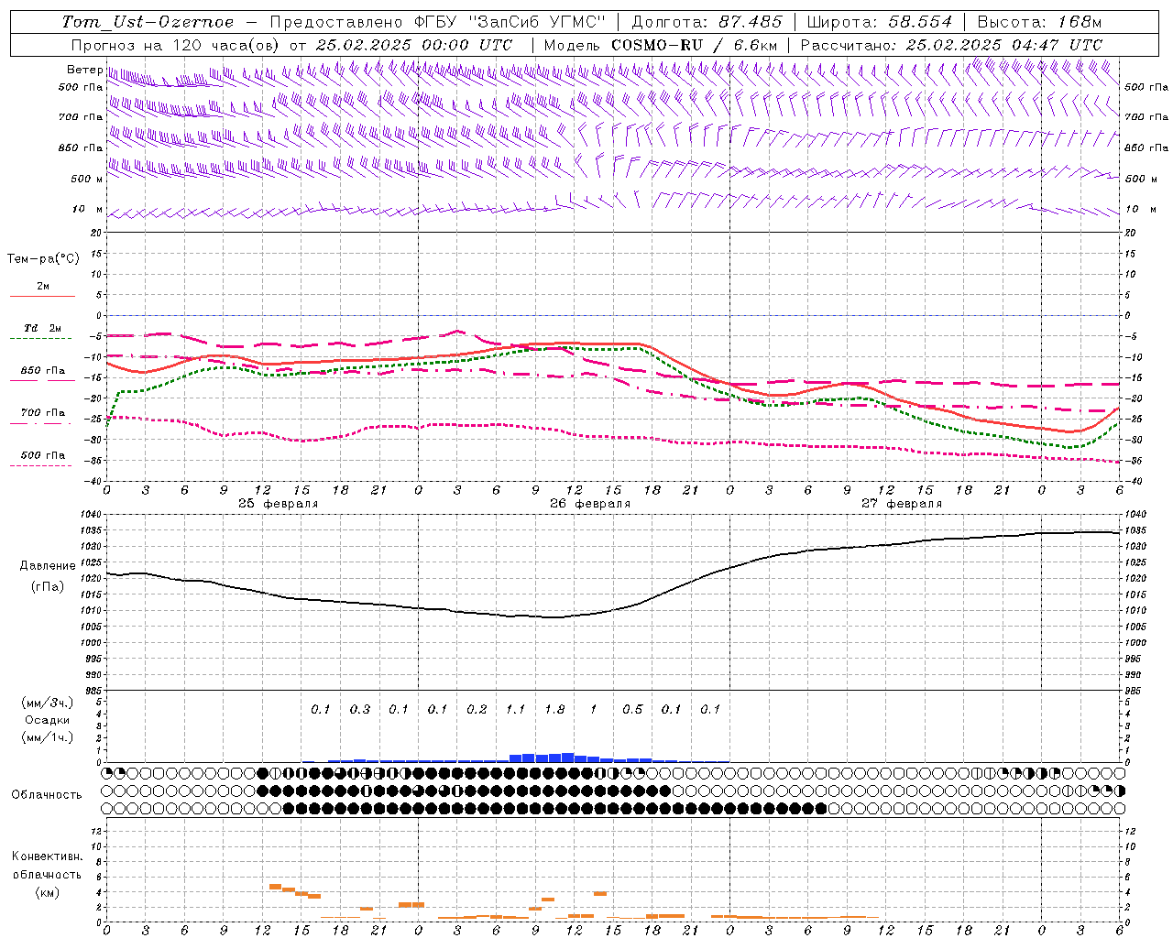Click the (гПа) pressure unit label
This screenshot has height=938, width=1173.
[x=48, y=586]
